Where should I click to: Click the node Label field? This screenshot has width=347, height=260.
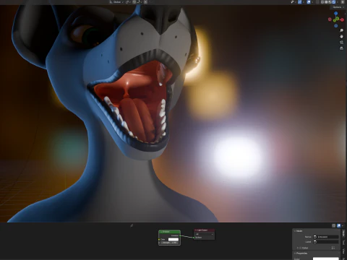[326, 242]
